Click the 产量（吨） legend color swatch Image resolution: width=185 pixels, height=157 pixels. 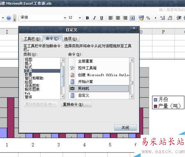(156, 106)
